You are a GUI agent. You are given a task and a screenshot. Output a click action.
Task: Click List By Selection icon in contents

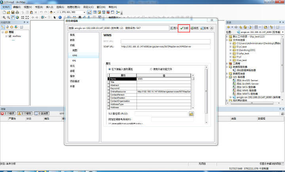point(16,27)
